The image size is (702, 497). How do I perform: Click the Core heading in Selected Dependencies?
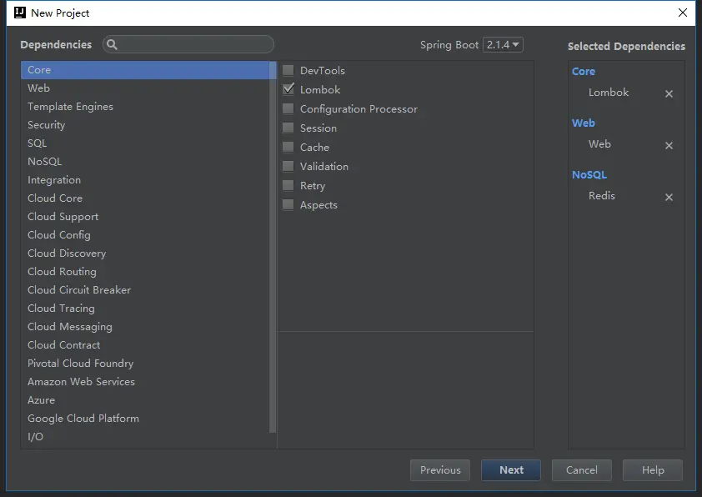[584, 72]
